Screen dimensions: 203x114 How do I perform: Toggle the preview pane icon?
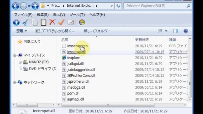click(x=175, y=31)
